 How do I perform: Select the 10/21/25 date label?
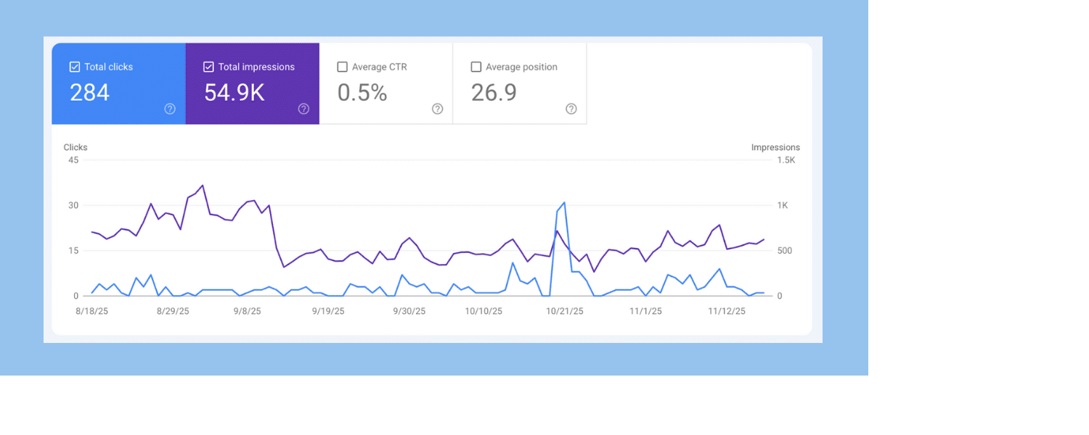tap(564, 311)
